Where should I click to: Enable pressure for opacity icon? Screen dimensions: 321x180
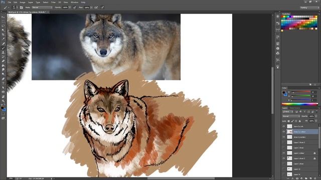[75, 7]
